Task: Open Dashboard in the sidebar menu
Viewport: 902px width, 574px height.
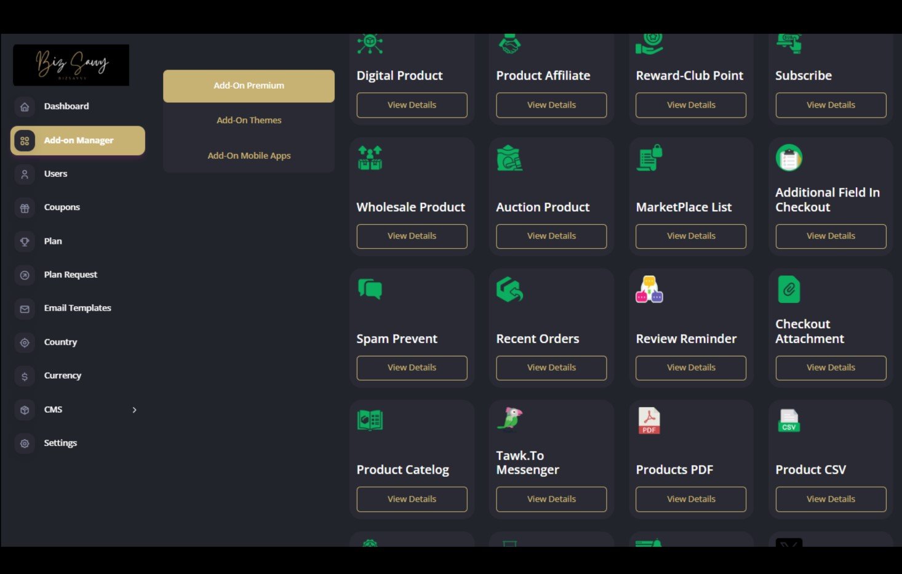Action: click(x=66, y=107)
